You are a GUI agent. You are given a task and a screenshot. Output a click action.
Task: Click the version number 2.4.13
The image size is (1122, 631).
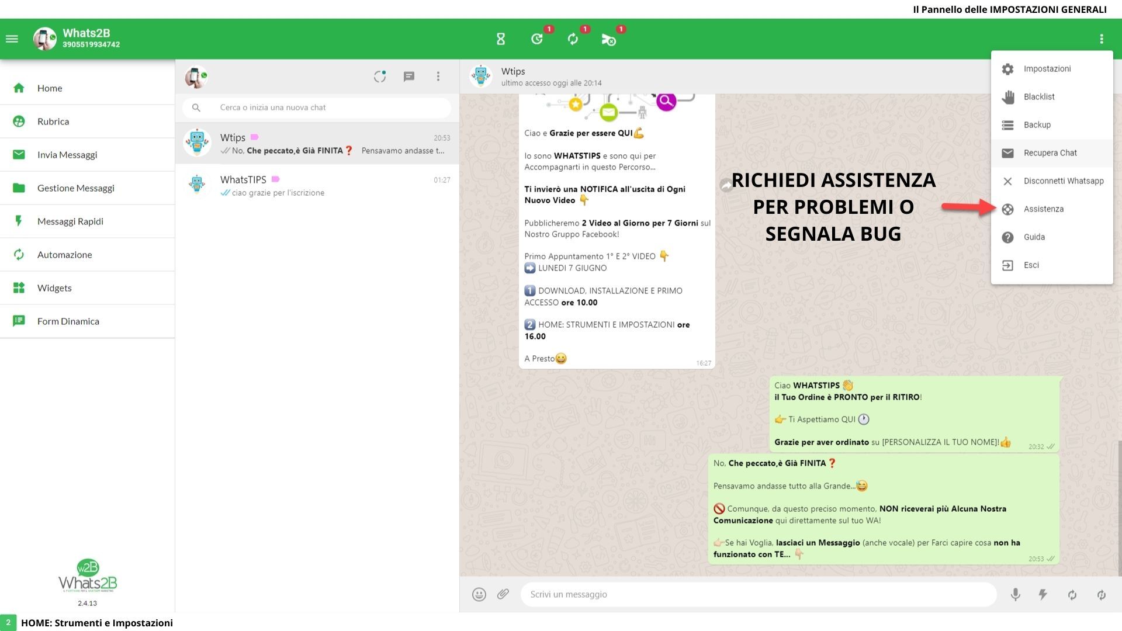88,604
